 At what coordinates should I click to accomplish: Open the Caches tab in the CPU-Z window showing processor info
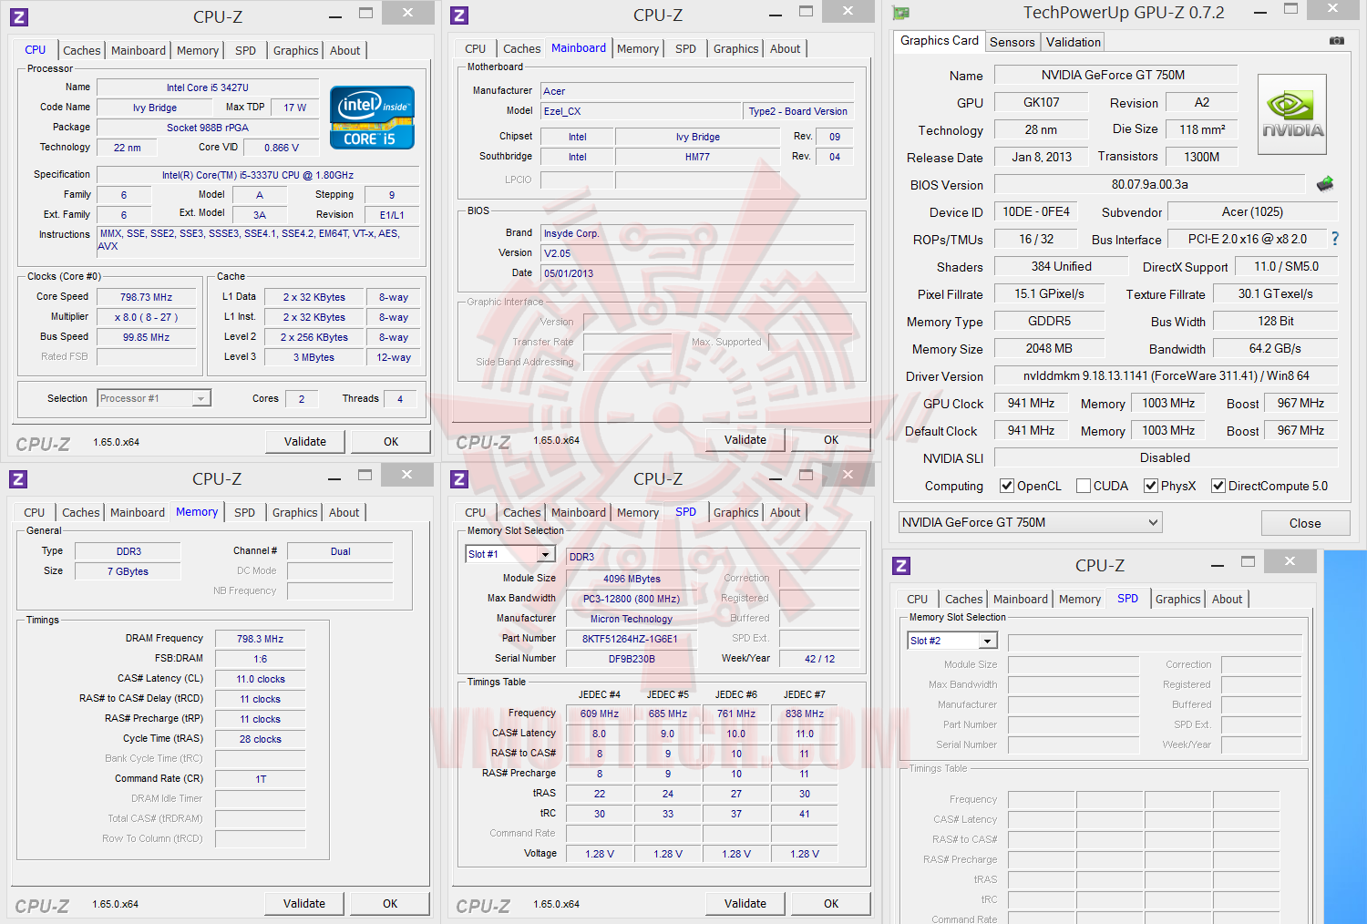(82, 51)
